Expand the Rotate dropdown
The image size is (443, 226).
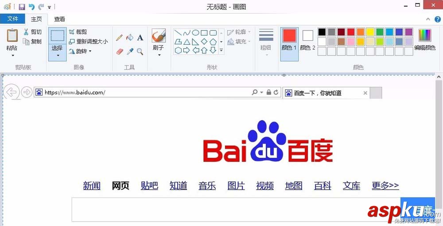[90, 51]
